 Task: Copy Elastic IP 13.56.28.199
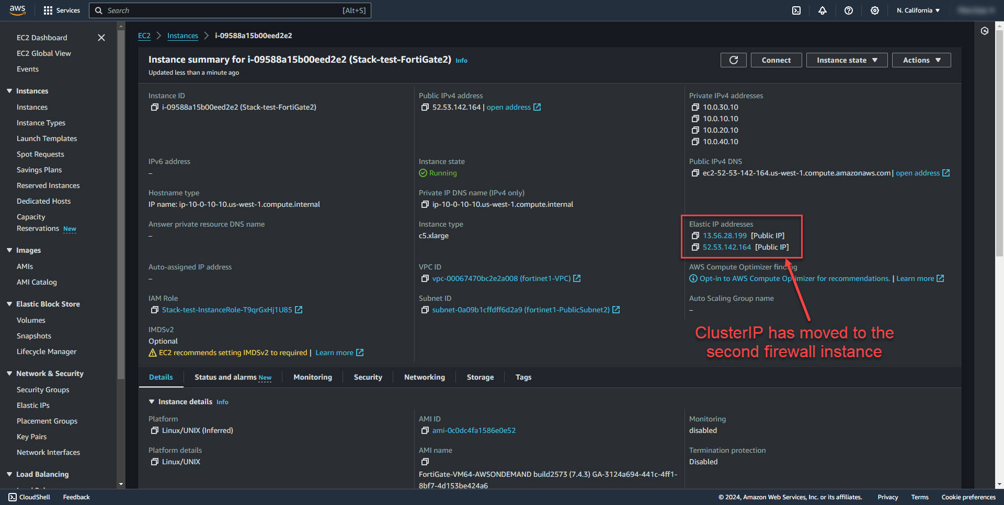(x=695, y=236)
